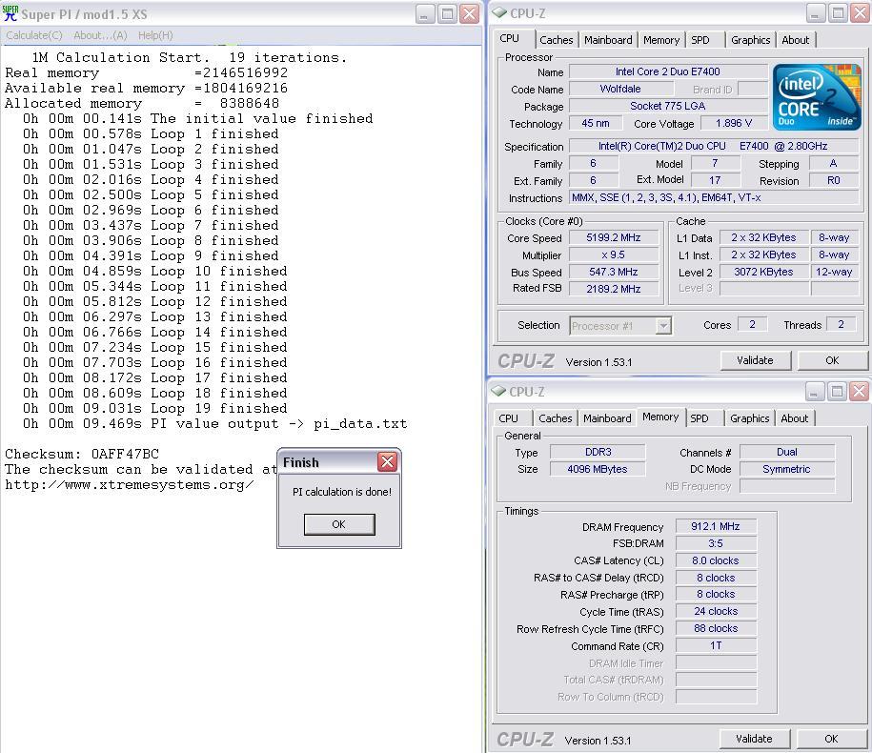Click the Core Speed value 5199.2 MHz

point(614,238)
